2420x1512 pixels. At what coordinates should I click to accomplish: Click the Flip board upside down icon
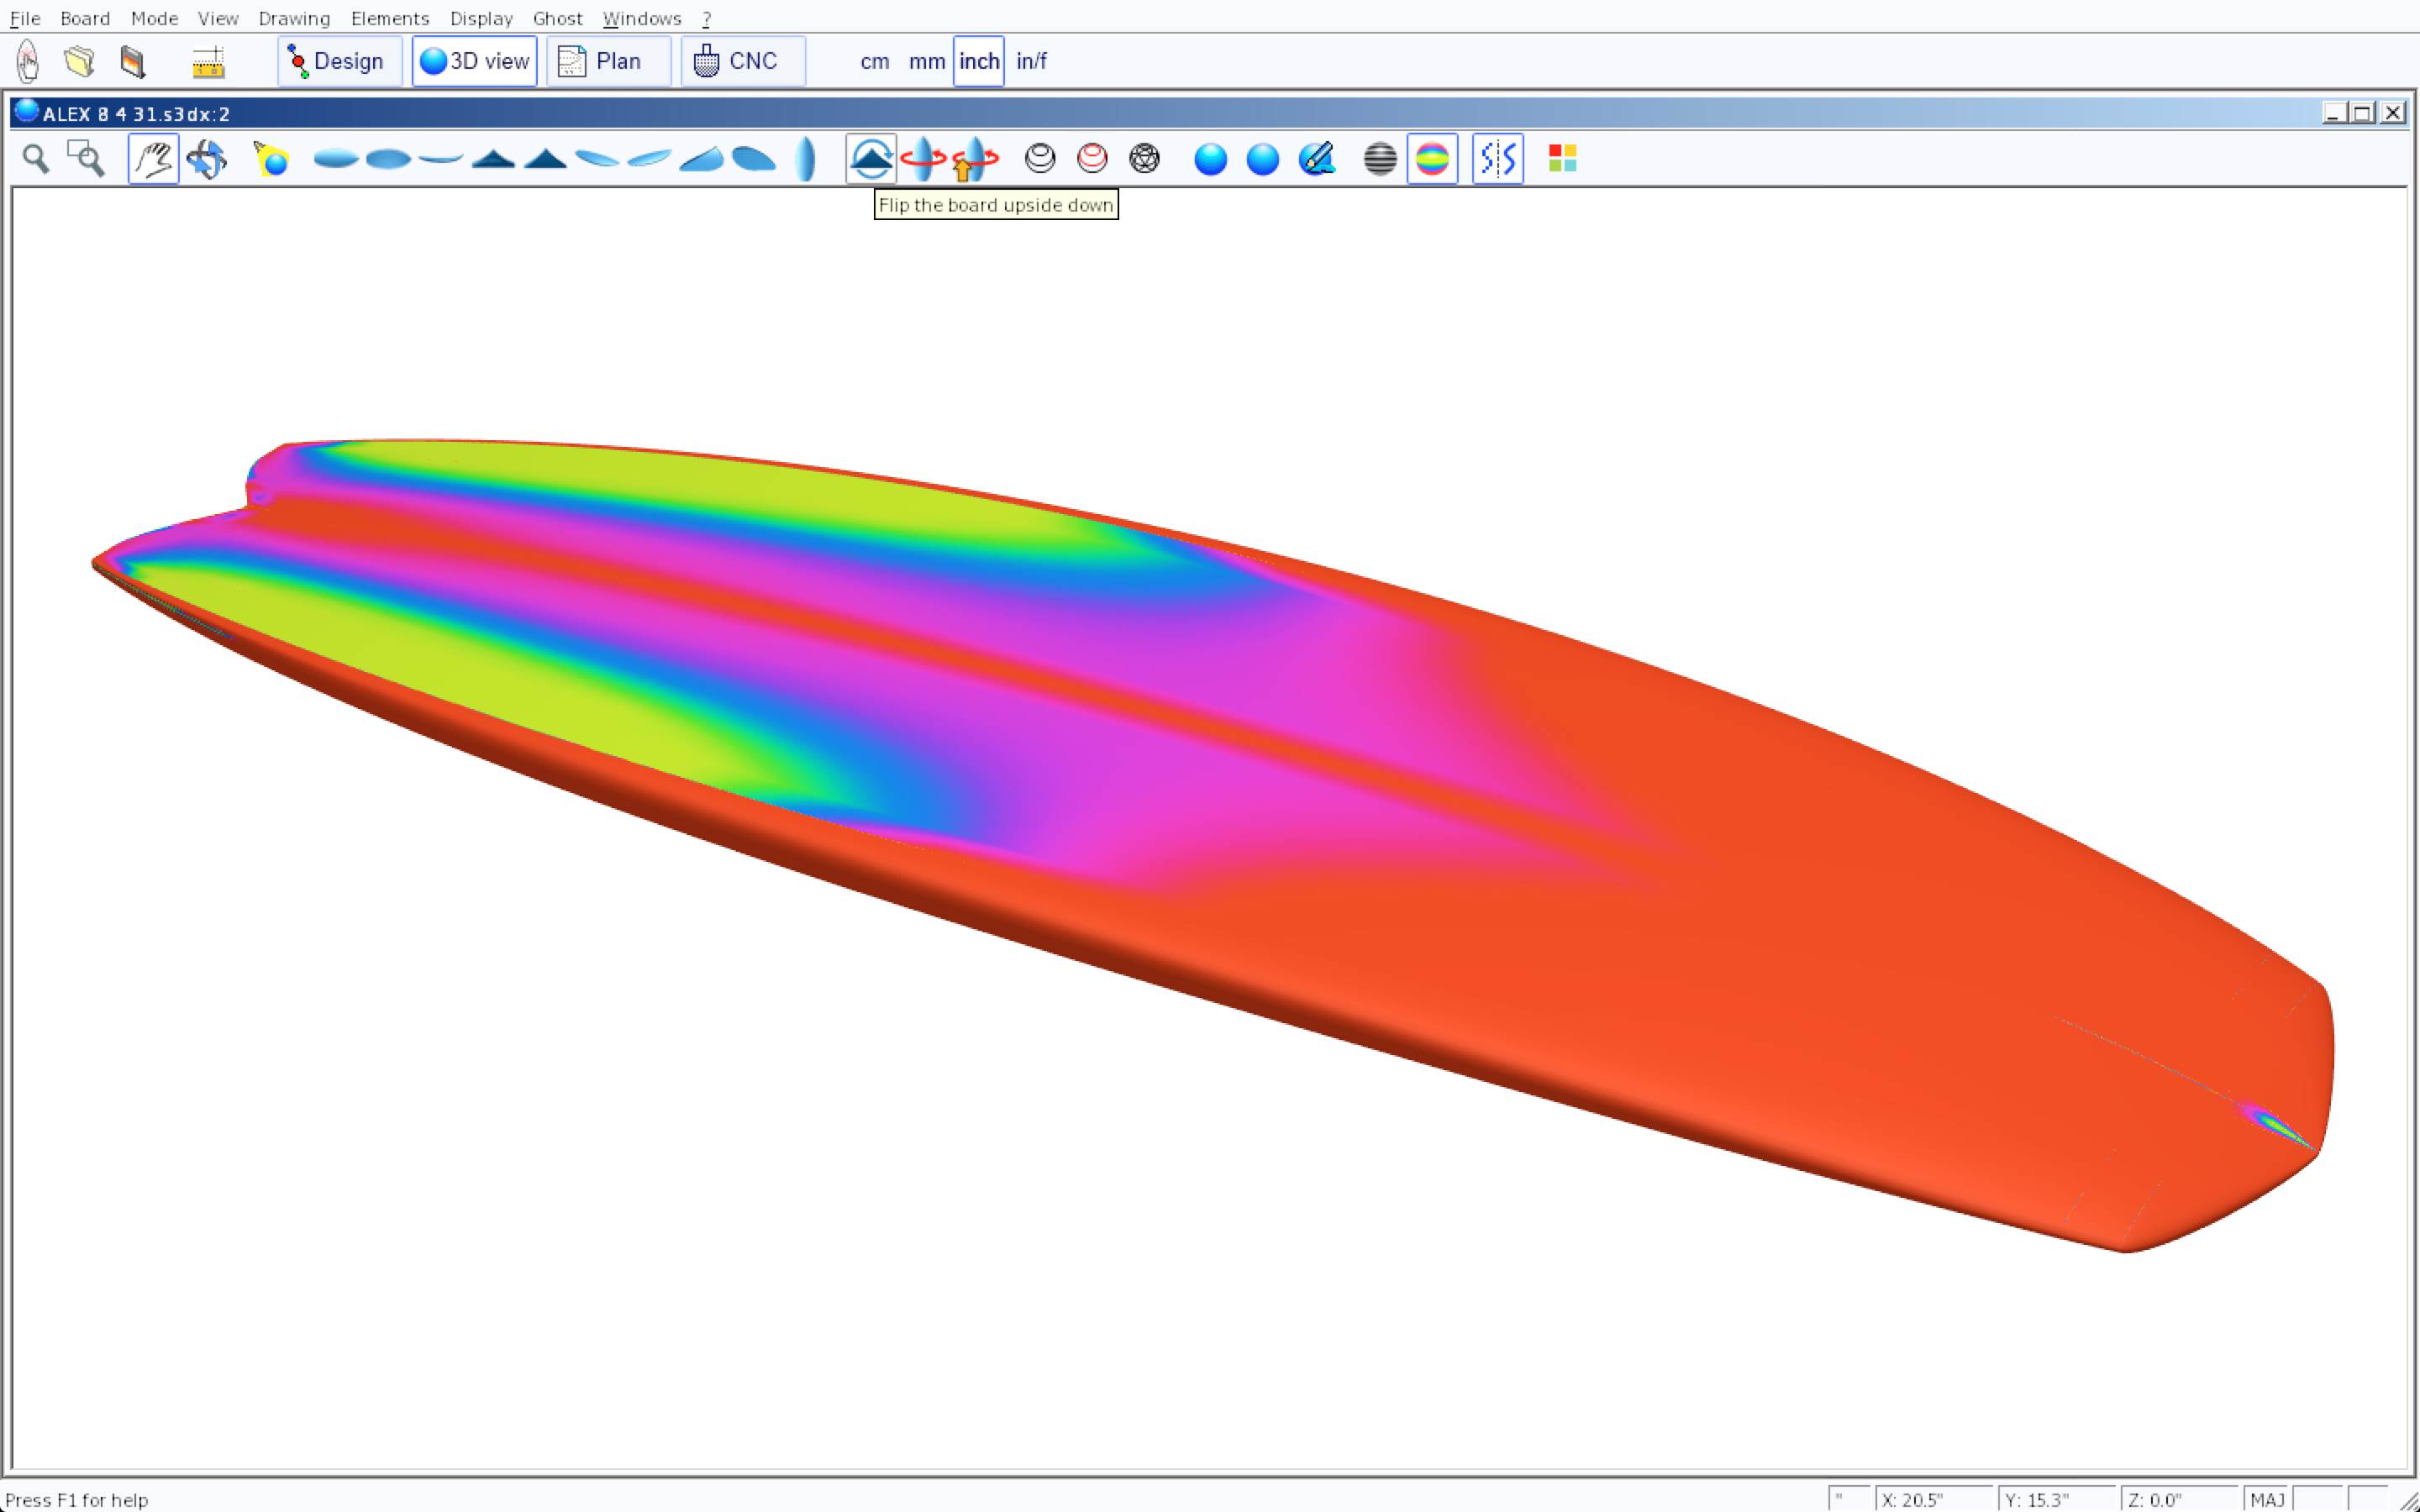[870, 159]
